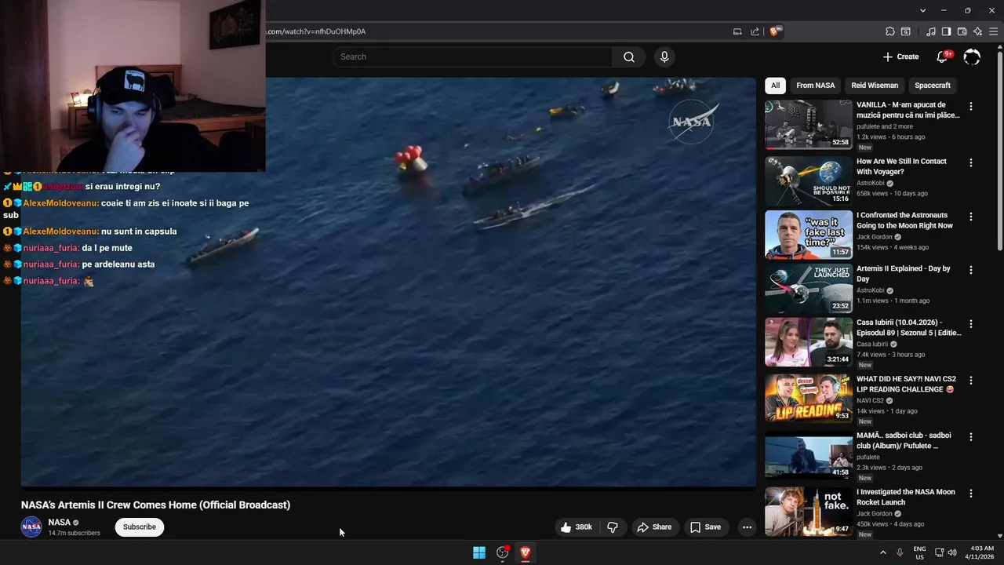The image size is (1004, 565).
Task: Open the NASA channel name link
Action: [60, 523]
